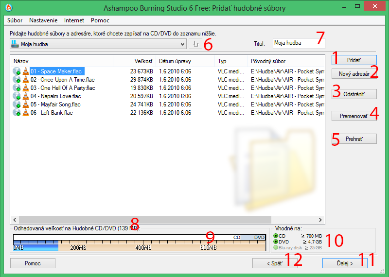Click the disc size capacity bar
The width and height of the screenshot is (389, 277).
click(x=140, y=242)
